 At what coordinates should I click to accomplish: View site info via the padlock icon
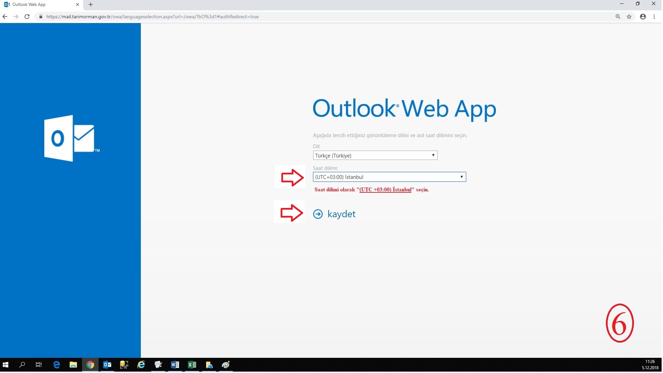(x=41, y=17)
